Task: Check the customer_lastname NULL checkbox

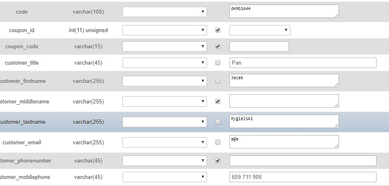Action: click(217, 122)
